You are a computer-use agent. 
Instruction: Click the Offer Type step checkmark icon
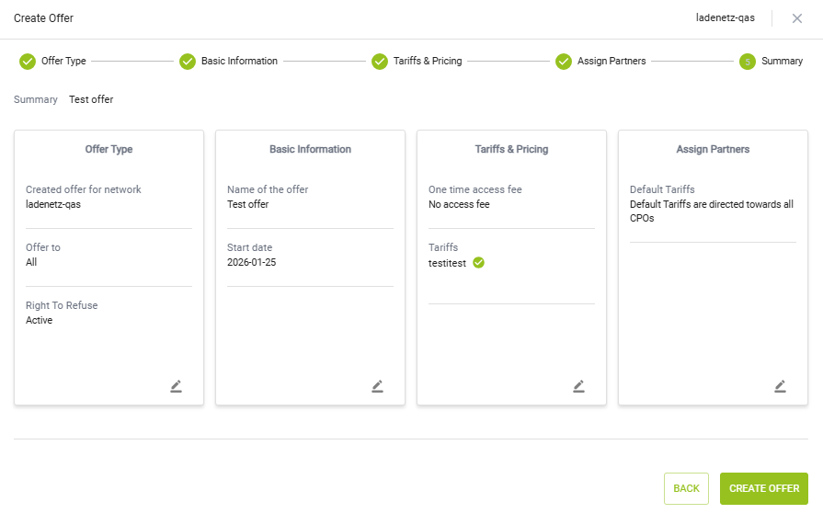28,62
